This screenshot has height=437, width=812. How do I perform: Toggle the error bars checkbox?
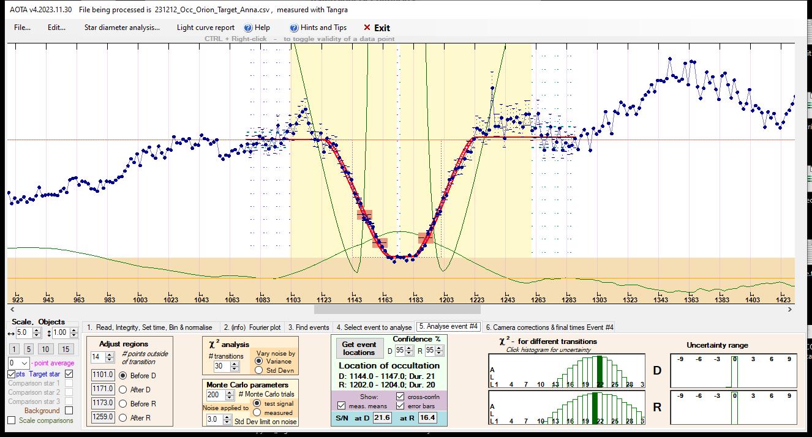401,406
